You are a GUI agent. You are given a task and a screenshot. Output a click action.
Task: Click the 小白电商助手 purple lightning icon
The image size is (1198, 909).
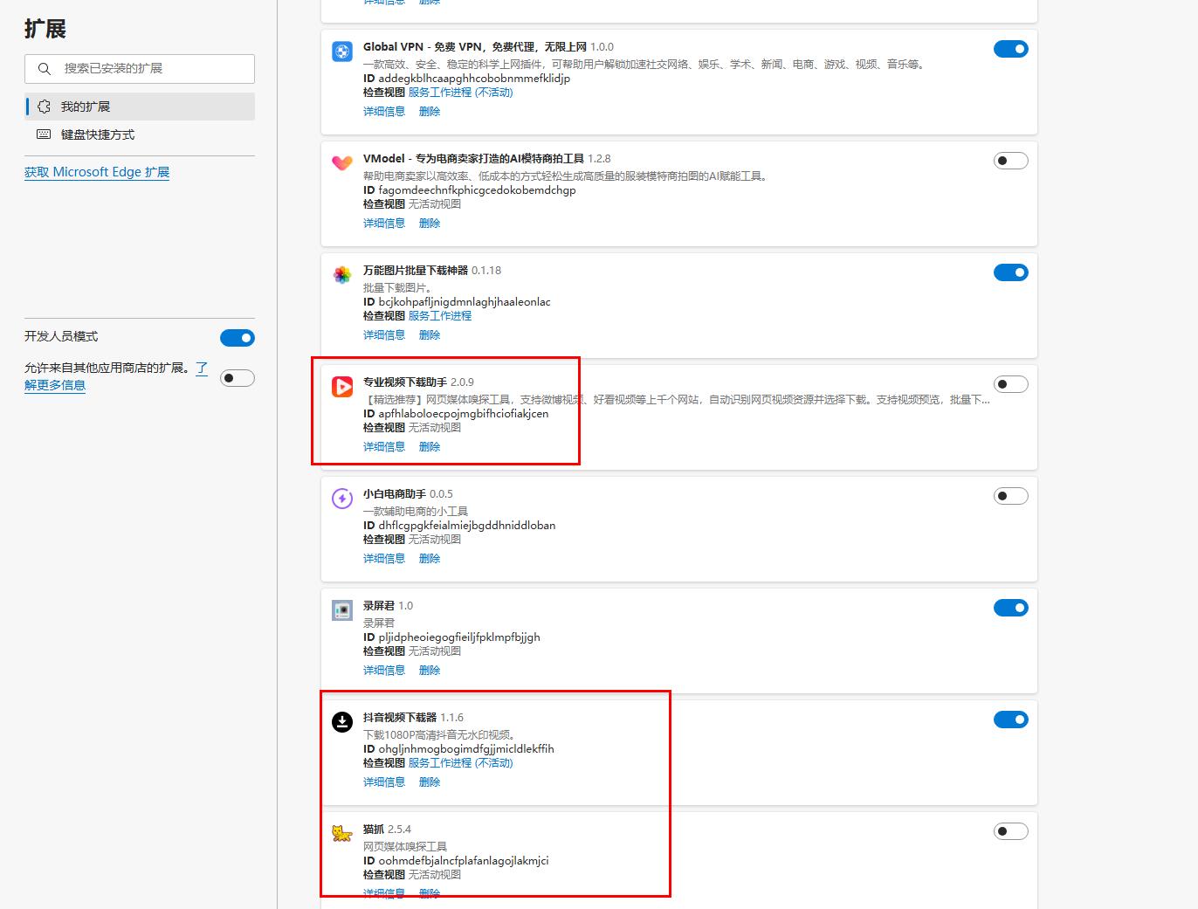click(342, 498)
